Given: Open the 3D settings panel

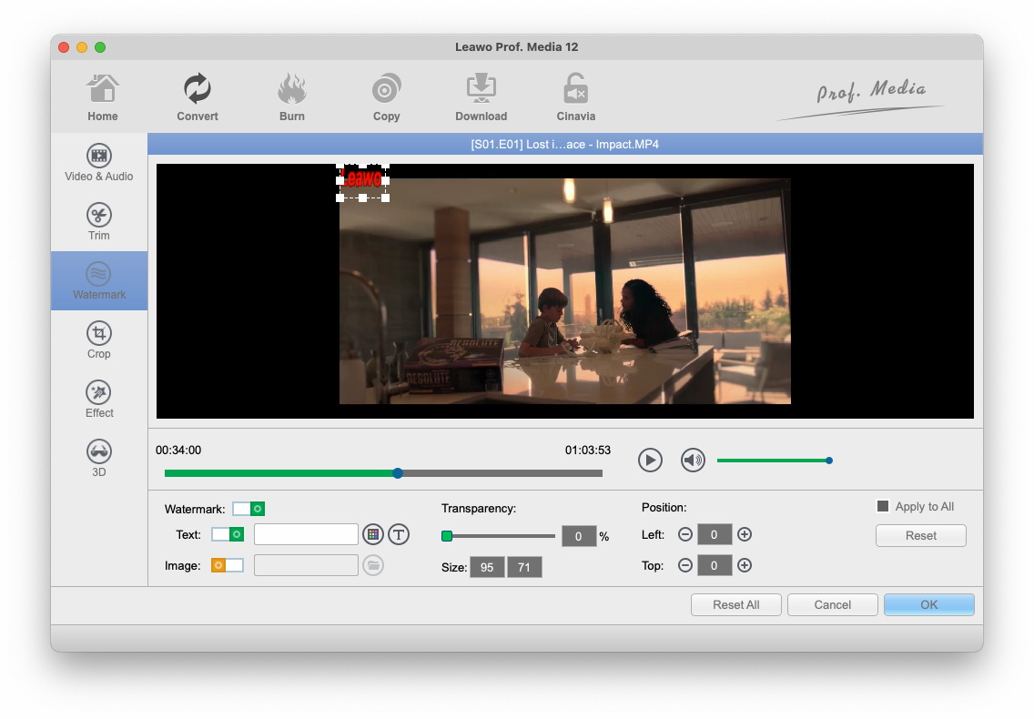Looking at the screenshot, I should pyautogui.click(x=99, y=459).
